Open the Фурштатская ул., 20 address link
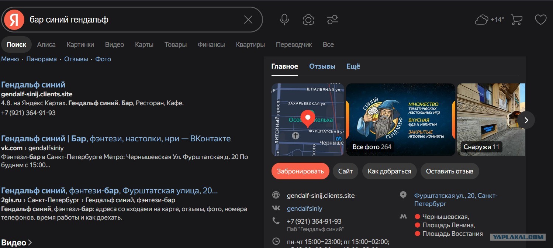The height and width of the screenshot is (248, 553). 456,200
